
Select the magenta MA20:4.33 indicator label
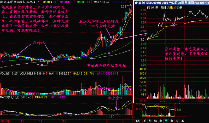(66, 2)
